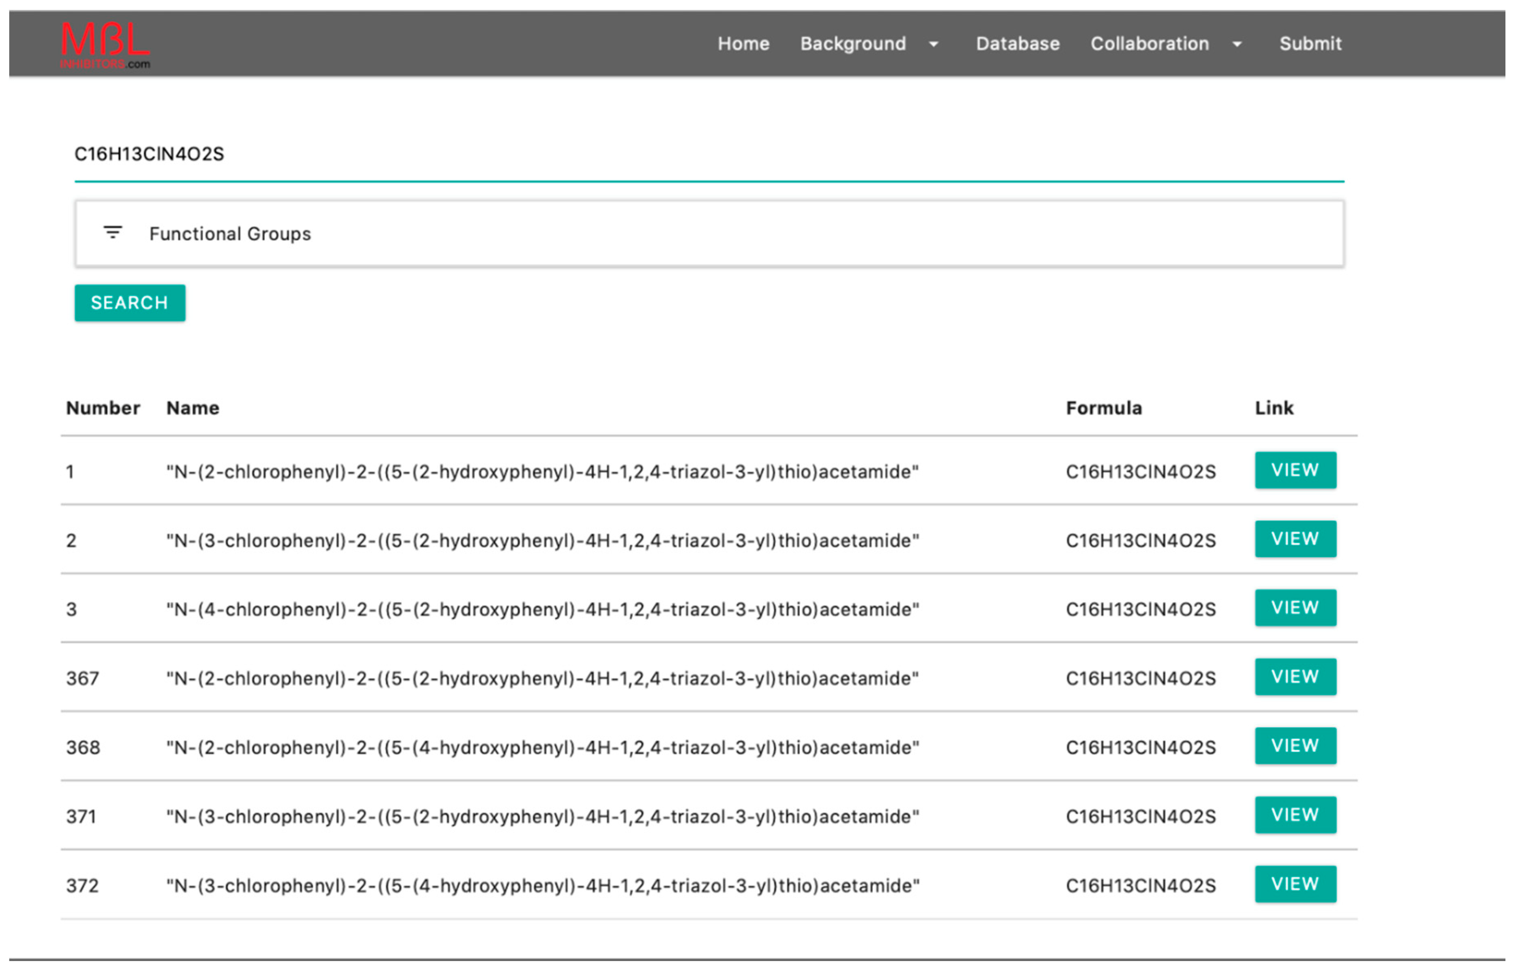Expand the Collaboration dropdown arrow

[x=1237, y=44]
